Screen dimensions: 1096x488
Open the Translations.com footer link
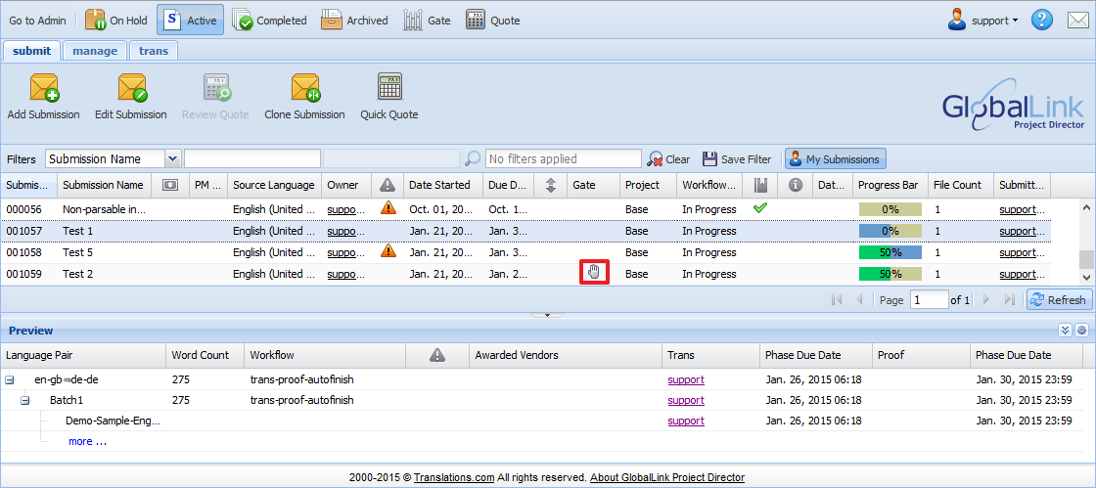[454, 478]
